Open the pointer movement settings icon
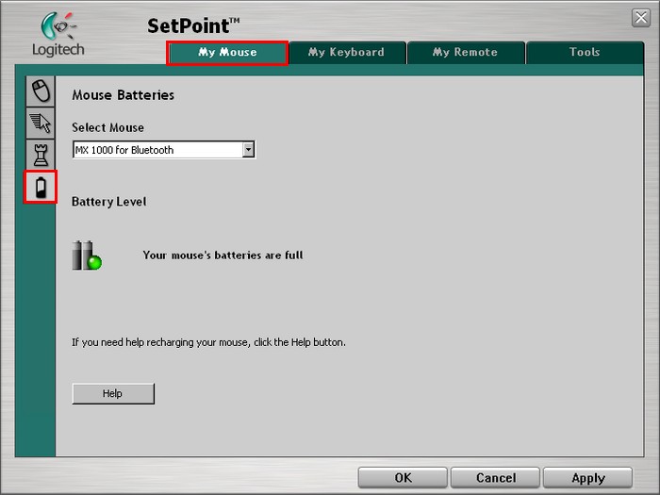The height and width of the screenshot is (495, 660). [x=41, y=123]
